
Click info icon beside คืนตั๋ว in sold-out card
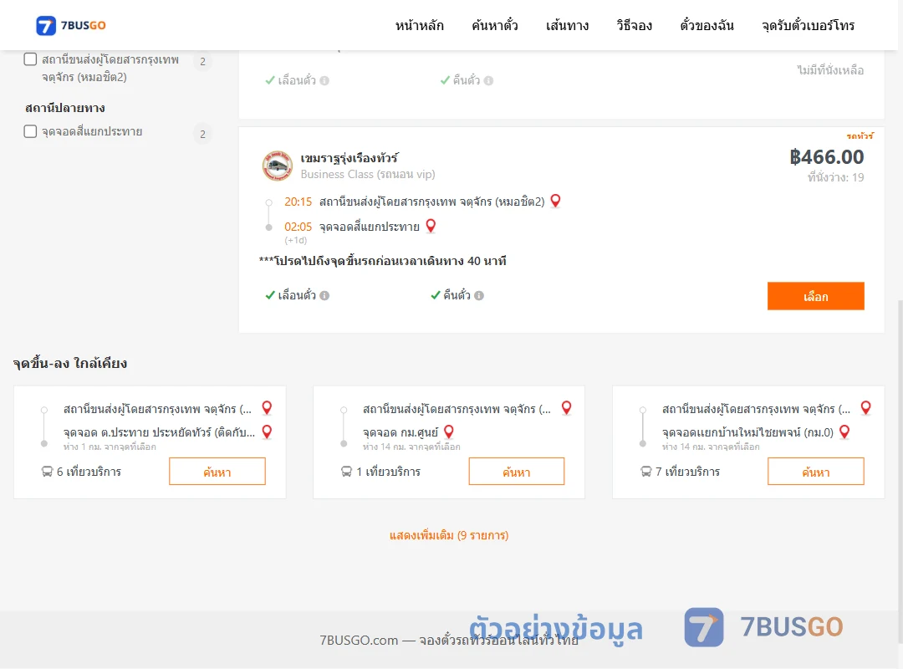[x=488, y=80]
